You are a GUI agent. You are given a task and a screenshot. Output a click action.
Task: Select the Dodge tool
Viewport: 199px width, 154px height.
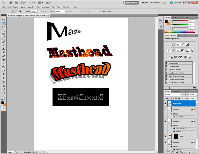point(3,67)
